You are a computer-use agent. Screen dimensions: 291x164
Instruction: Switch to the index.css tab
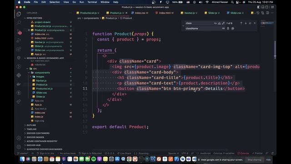140,13
